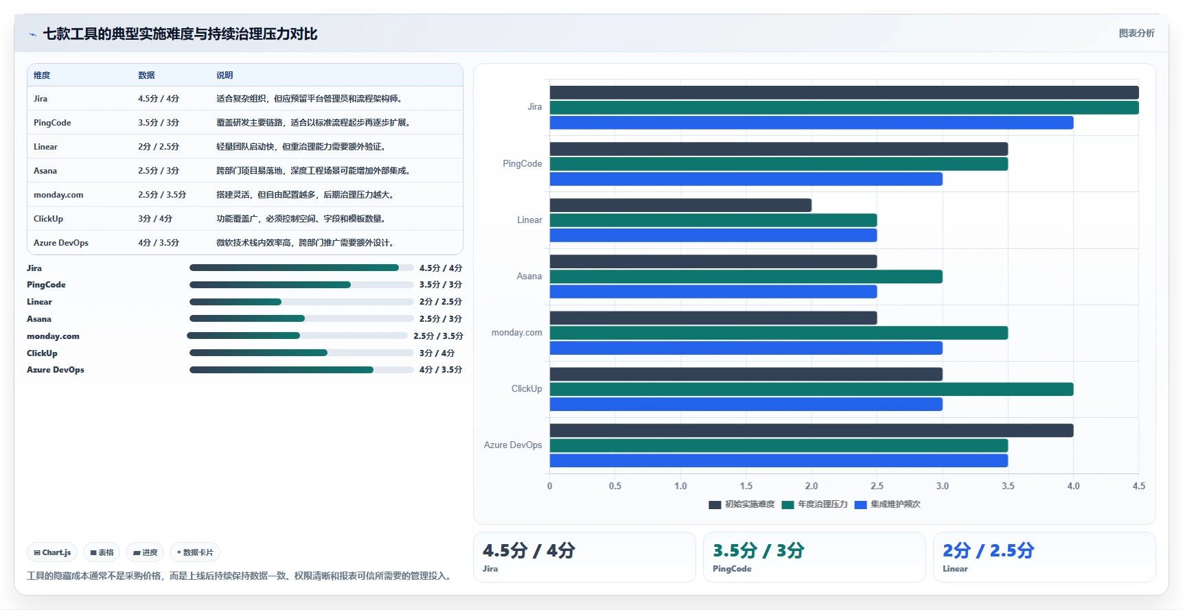Click the small blue icon beside the title
Viewport: 1183px width, 610px height.
[32, 34]
